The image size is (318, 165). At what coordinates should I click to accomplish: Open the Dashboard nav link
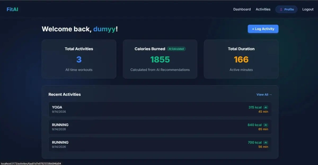(242, 9)
